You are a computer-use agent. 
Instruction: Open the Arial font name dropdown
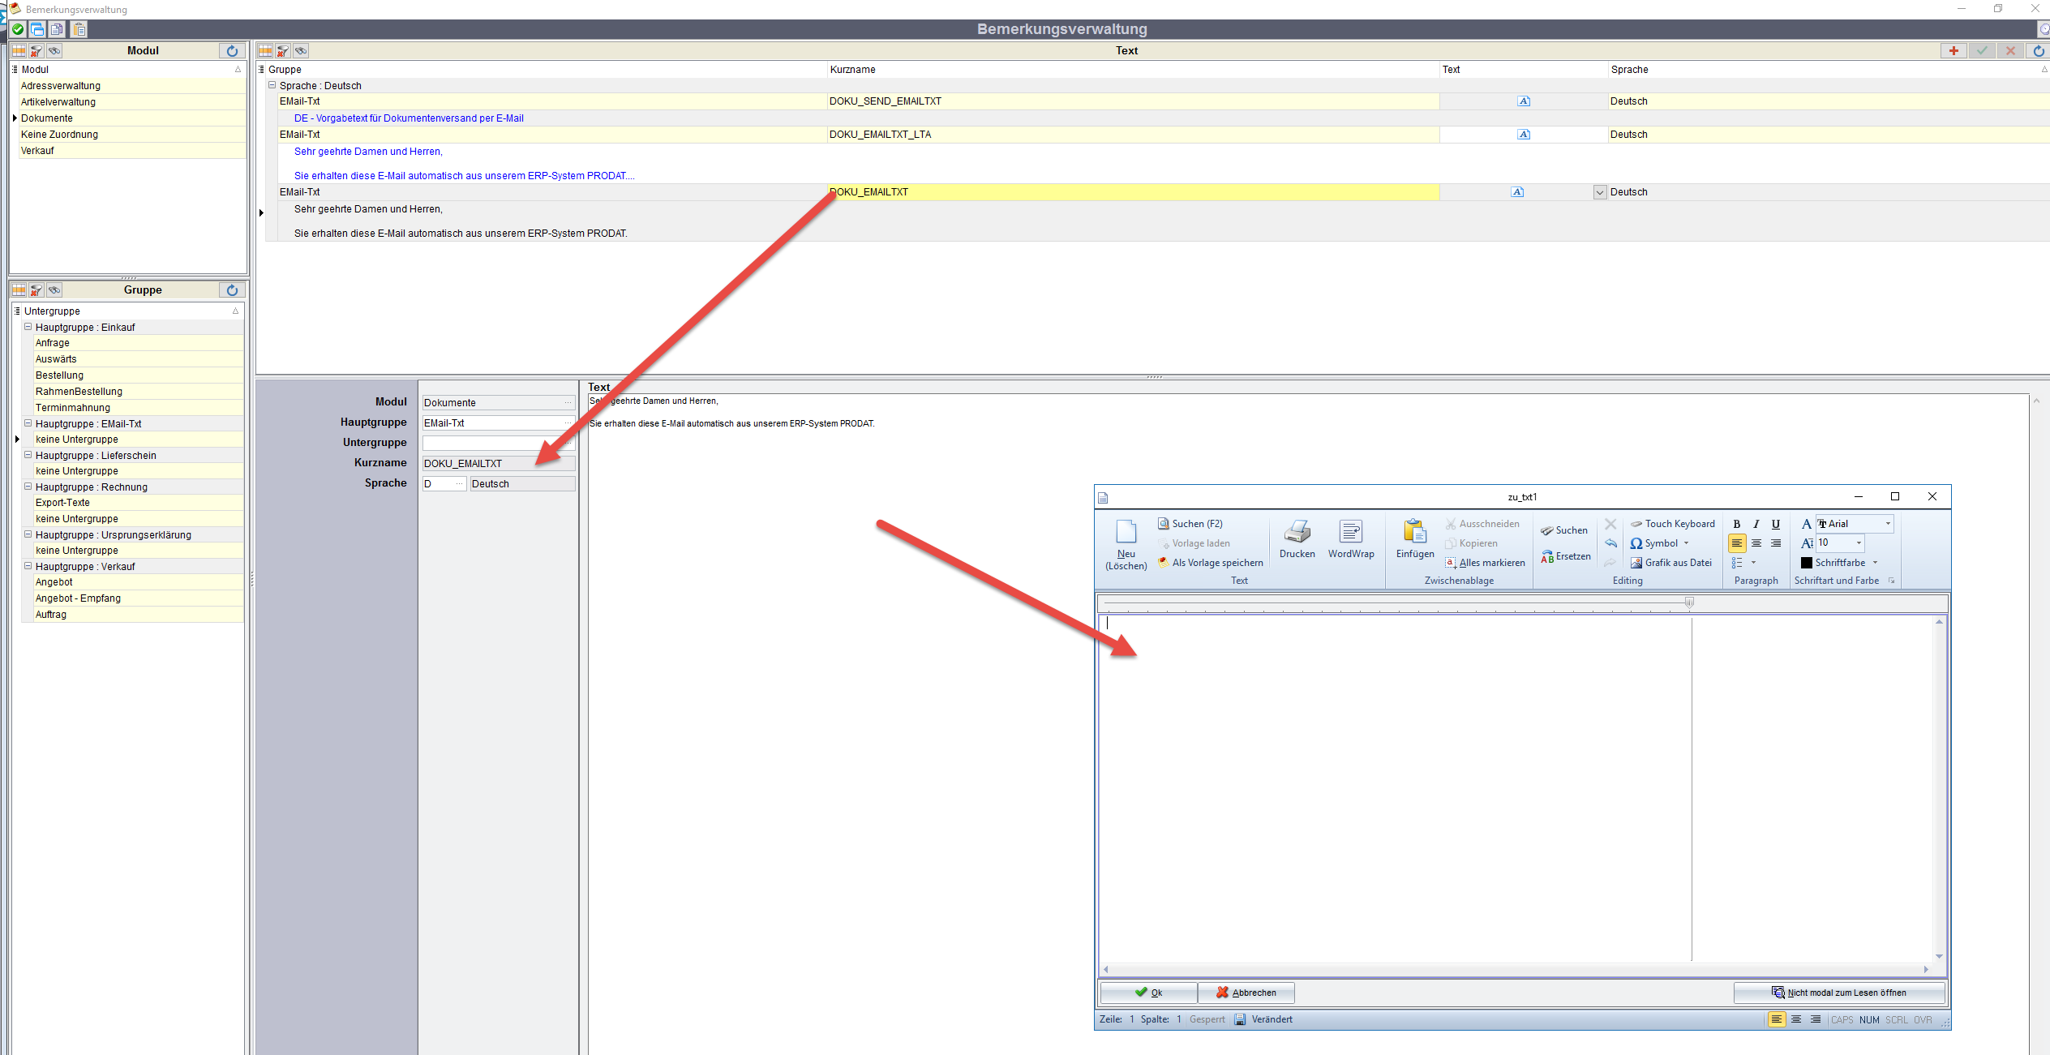pos(1888,524)
